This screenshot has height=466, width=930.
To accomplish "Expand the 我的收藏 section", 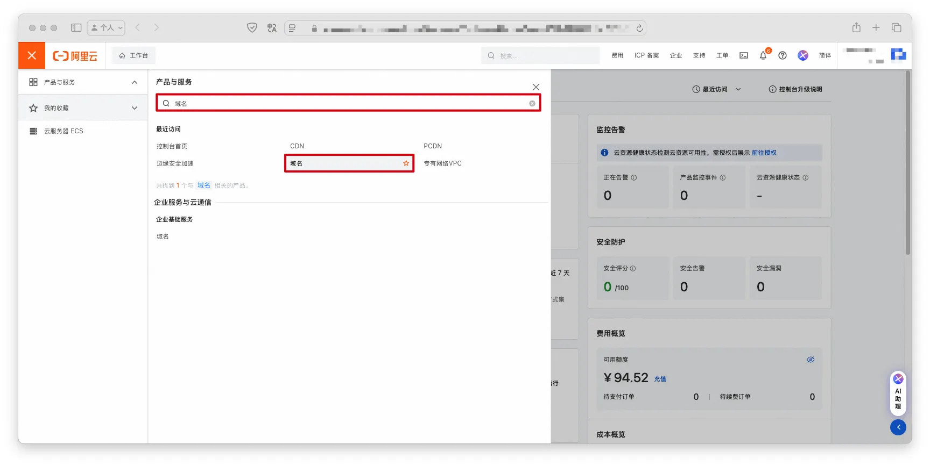I will click(x=135, y=108).
